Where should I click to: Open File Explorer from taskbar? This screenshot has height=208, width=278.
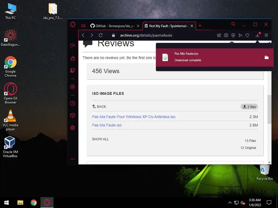point(20,203)
